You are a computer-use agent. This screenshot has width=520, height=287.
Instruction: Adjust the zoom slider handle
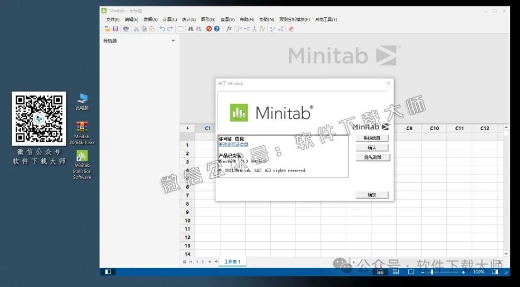pyautogui.click(x=432, y=272)
